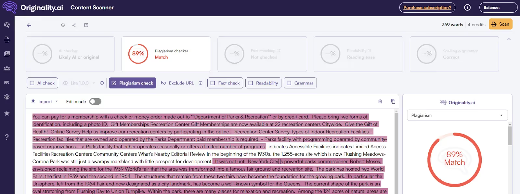Click the star favorites icon in sidebar
520x194 pixels.
click(x=7, y=113)
